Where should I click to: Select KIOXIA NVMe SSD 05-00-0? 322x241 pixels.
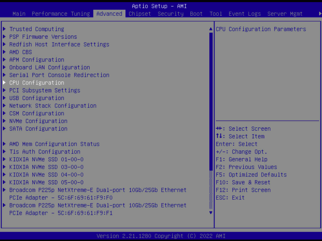tap(46, 182)
